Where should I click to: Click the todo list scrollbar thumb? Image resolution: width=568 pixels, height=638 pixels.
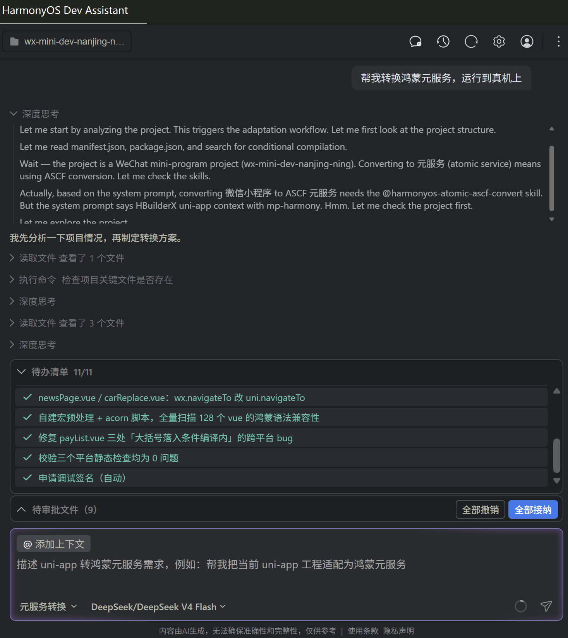click(557, 456)
